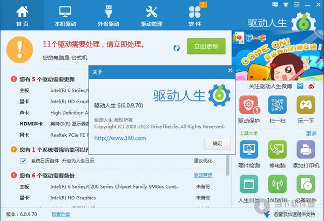Switch to the 驱动管理 tab

[x=151, y=16]
